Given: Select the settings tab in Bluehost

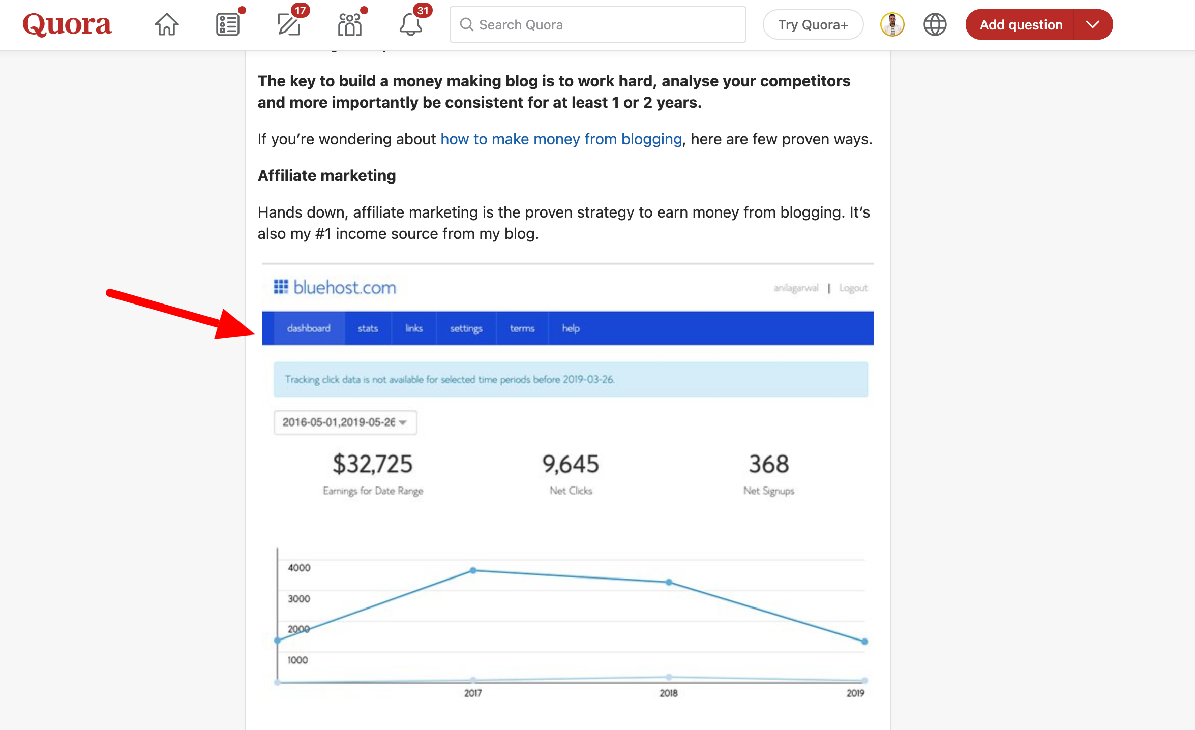Looking at the screenshot, I should click(x=466, y=328).
